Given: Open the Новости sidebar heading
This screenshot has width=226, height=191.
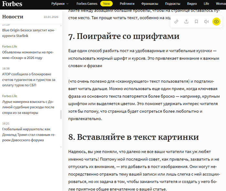Looking at the screenshot, I should tap(13, 17).
